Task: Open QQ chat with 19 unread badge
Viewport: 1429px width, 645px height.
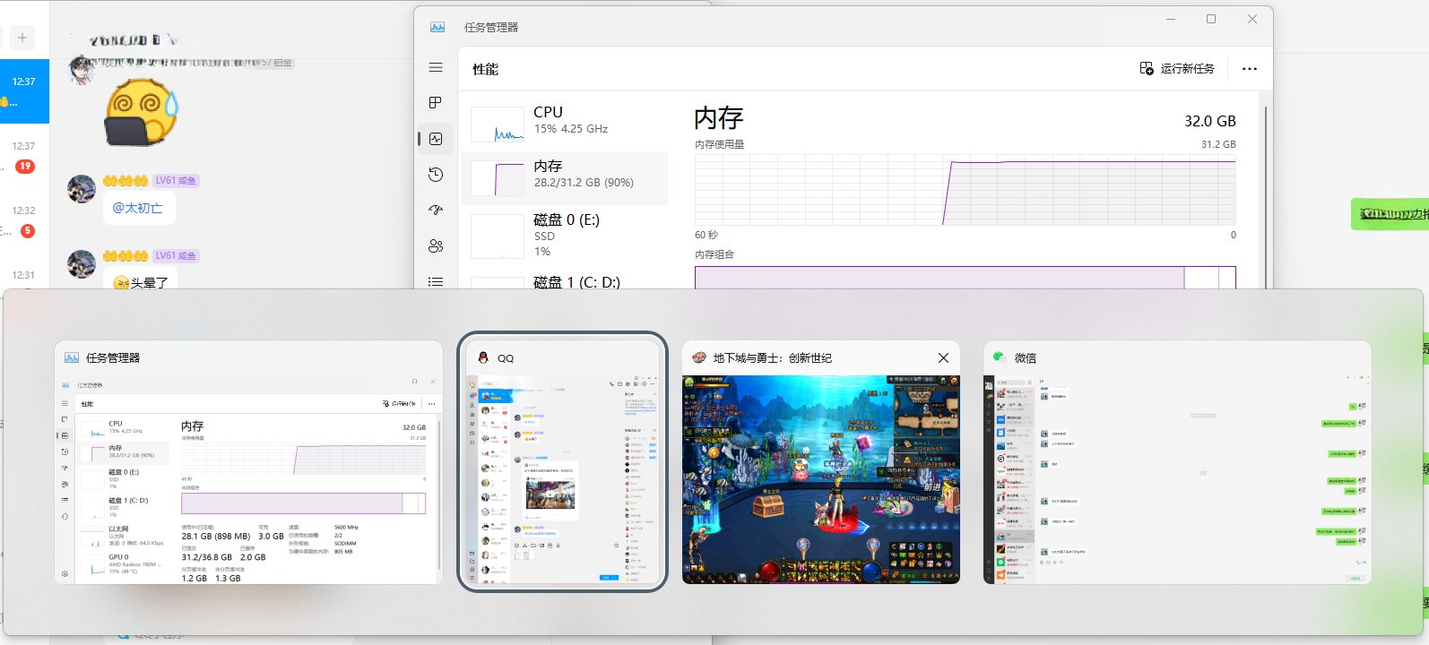Action: [24, 156]
